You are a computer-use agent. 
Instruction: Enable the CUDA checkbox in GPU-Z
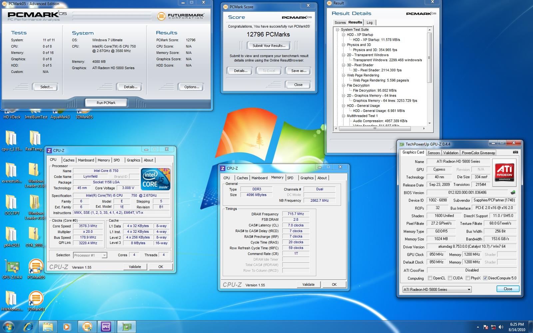pos(450,278)
